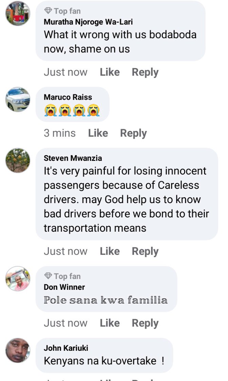Reply to Maruco Raiss's comment
This screenshot has width=228, height=381.
click(x=133, y=133)
